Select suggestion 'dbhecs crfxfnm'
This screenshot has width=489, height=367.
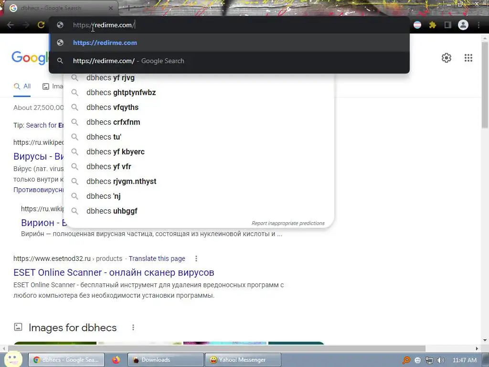pos(199,122)
